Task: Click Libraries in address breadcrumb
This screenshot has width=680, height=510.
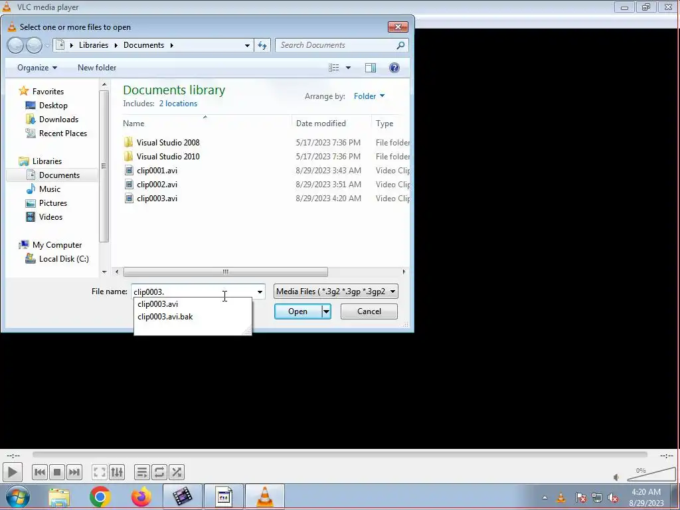Action: click(x=93, y=45)
